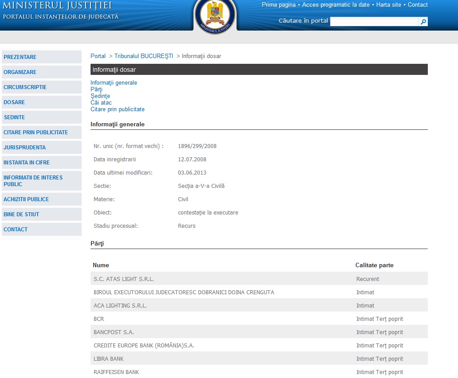Open CITARE PRIN PUBLICITATE sidebar item

point(36,132)
